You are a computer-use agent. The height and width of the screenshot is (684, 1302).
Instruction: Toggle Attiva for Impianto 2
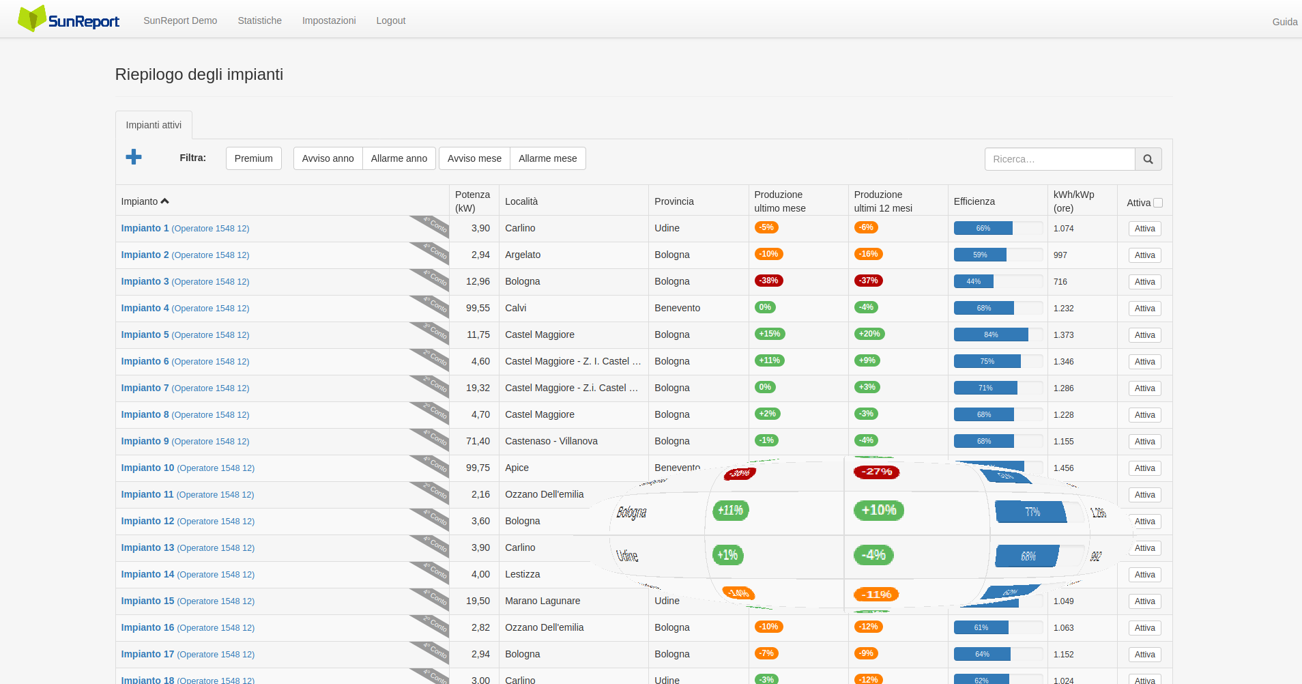coord(1144,255)
